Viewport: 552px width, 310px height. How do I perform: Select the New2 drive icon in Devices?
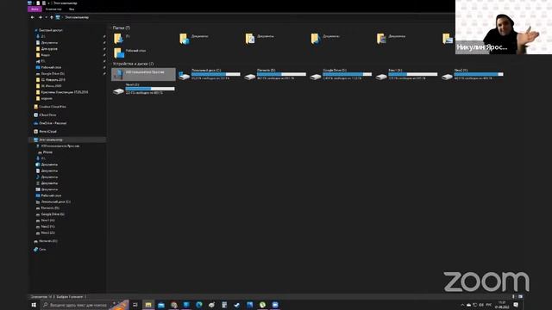tap(447, 76)
